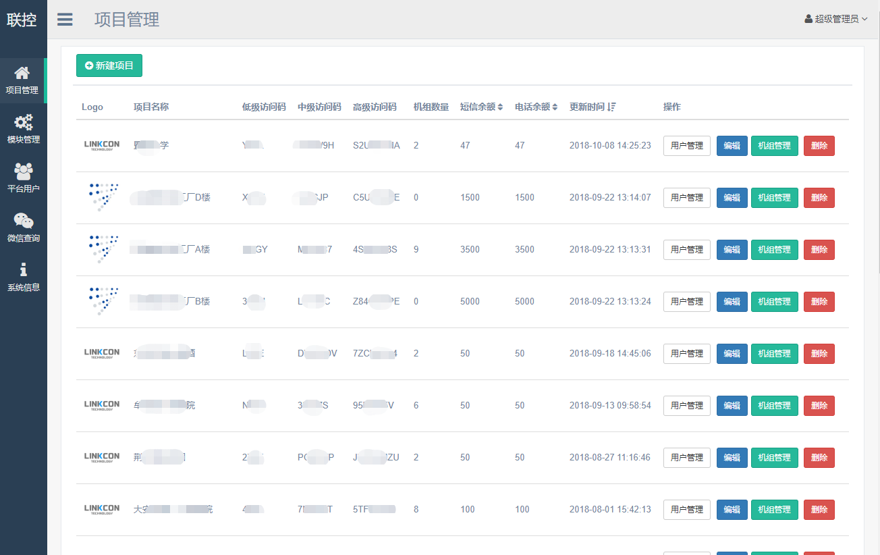This screenshot has width=880, height=555.
Task: Click the dotted logo of 厂D楼 project
Action: [x=103, y=197]
